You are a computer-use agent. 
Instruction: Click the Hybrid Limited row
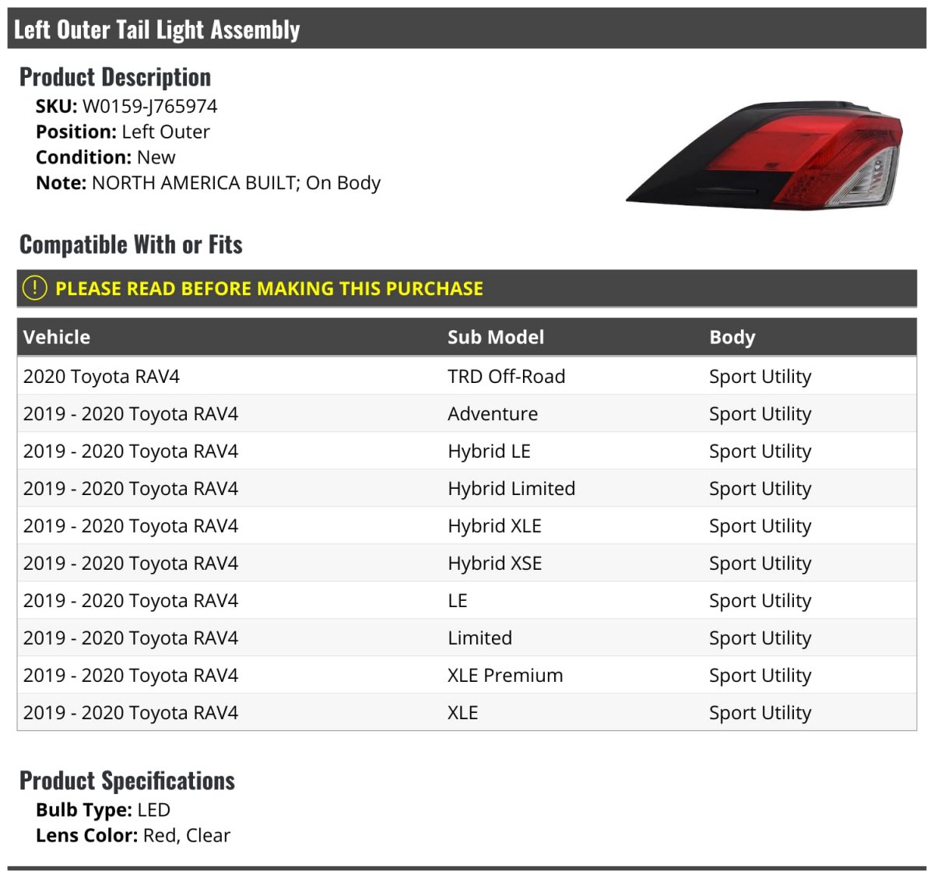467,488
